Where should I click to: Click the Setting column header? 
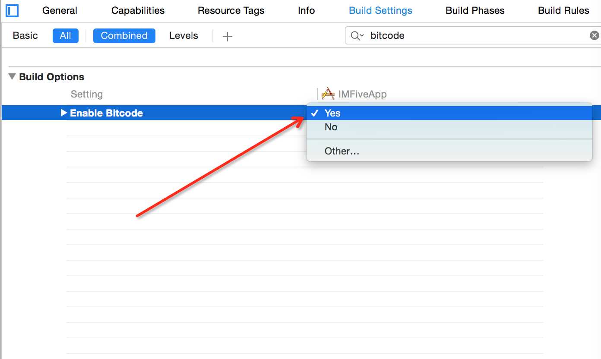[x=87, y=94]
